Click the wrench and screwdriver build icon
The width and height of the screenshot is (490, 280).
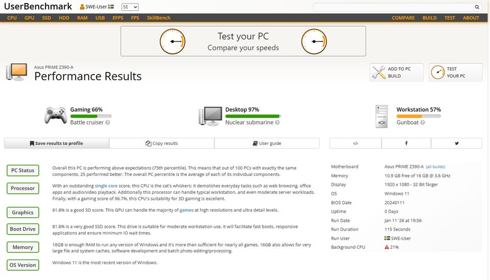click(379, 72)
